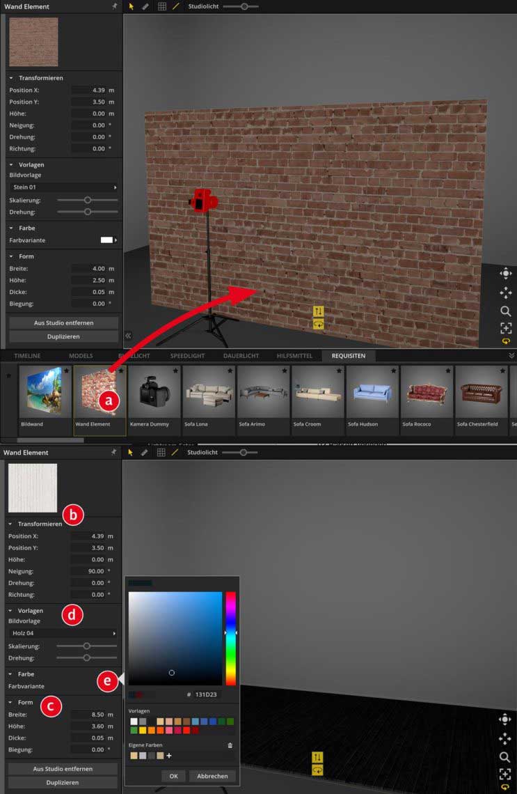Open the SPEEDLIGHT tab

(x=187, y=355)
